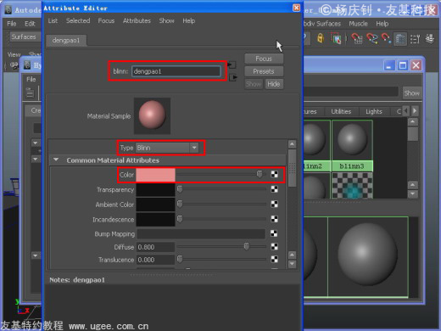
Task: Adjust the Color slider handle
Action: click(x=260, y=174)
